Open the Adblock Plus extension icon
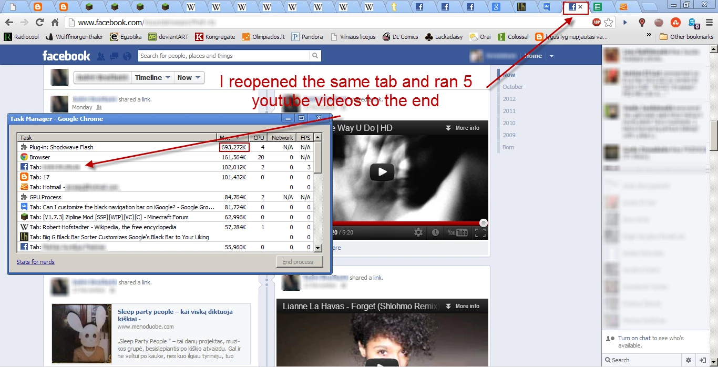The height and width of the screenshot is (367, 718). click(597, 23)
